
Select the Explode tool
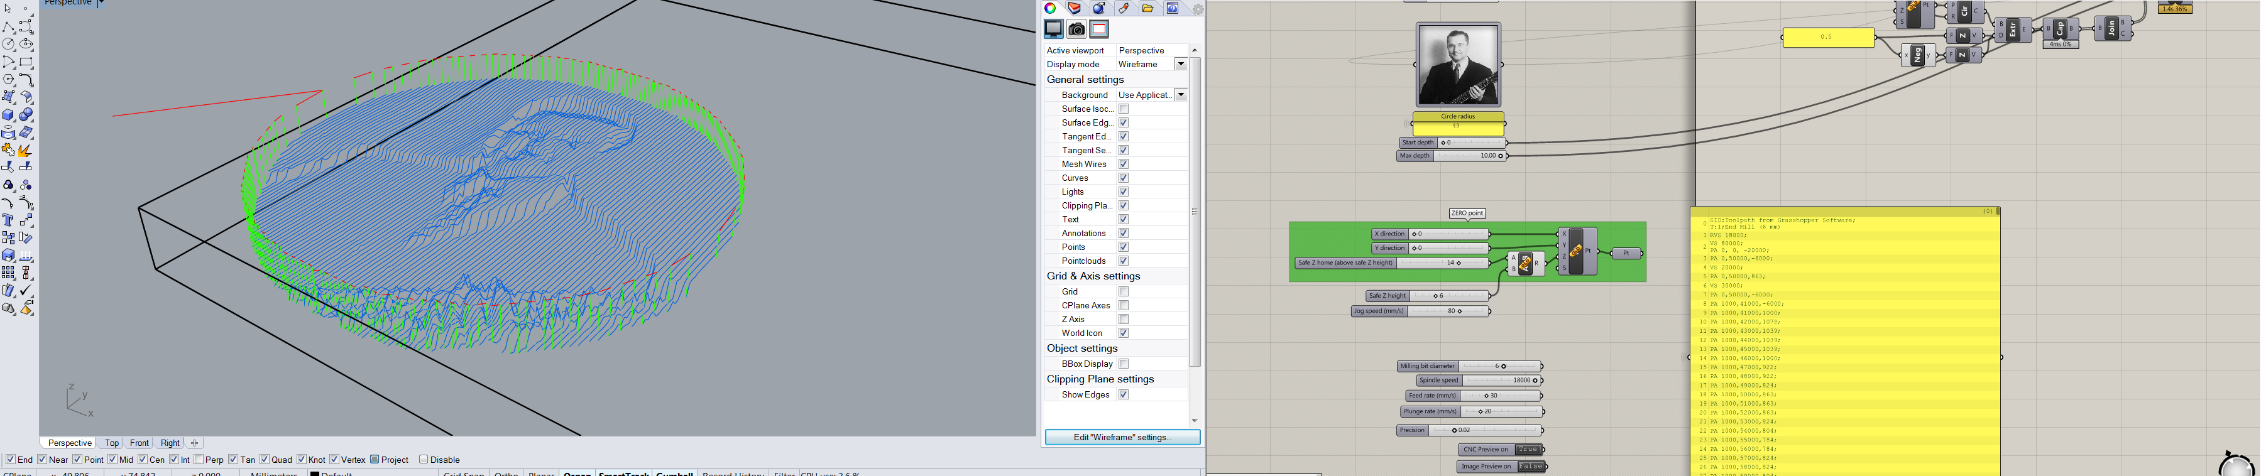(x=26, y=150)
